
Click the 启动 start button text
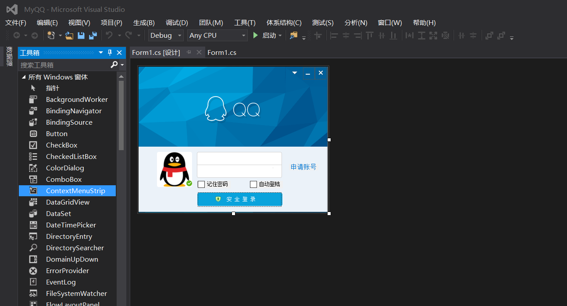point(269,36)
